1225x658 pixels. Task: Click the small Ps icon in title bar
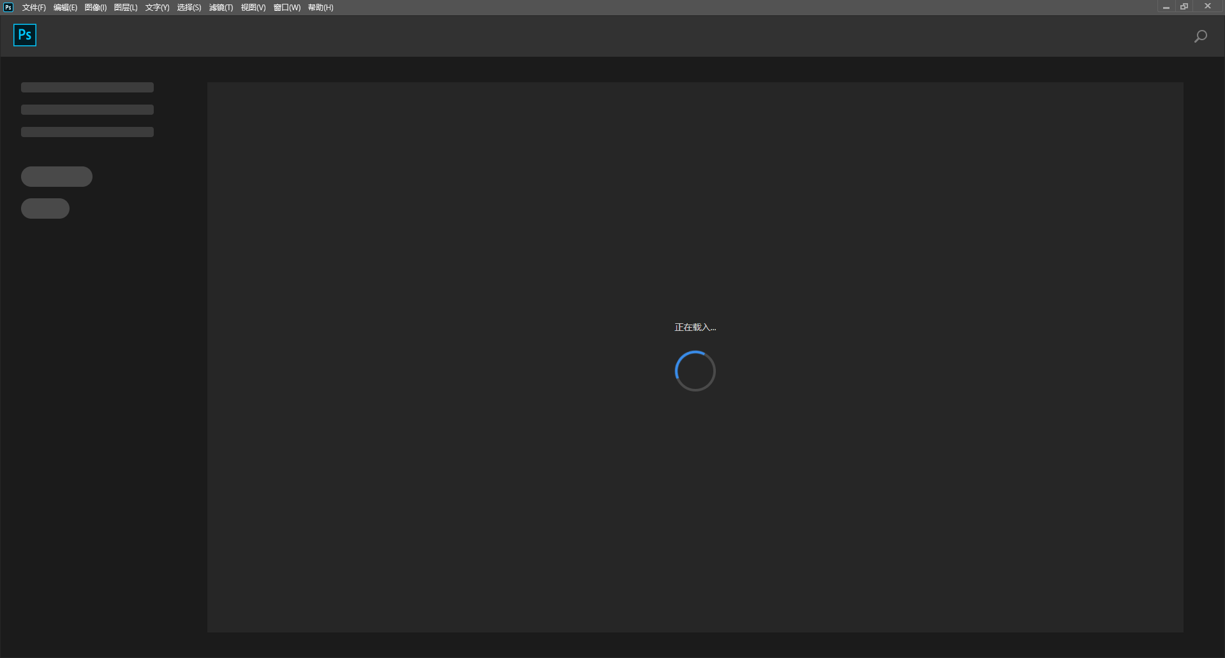coord(8,8)
